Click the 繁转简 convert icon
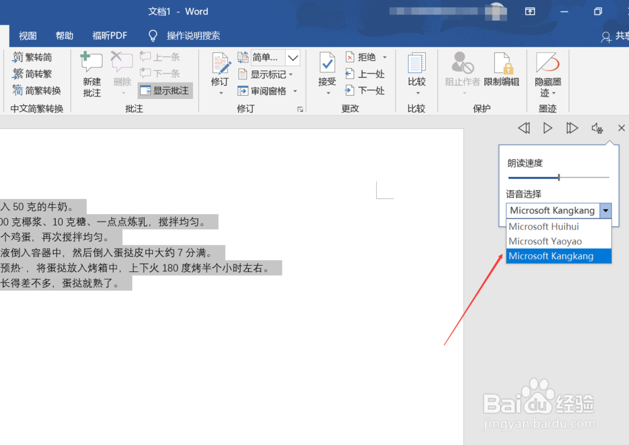629x445 pixels. click(x=18, y=57)
